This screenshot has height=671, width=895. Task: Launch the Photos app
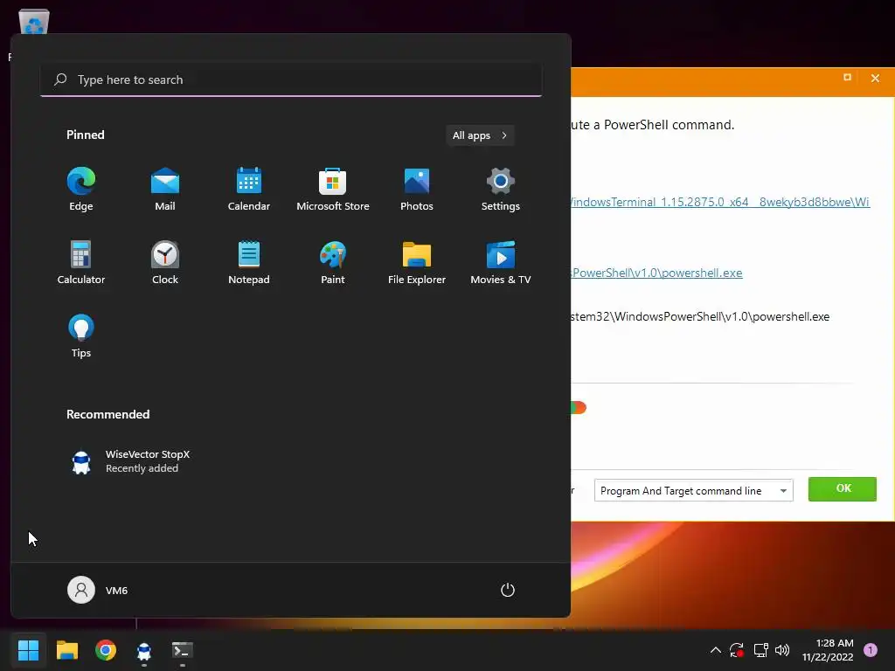click(x=417, y=190)
